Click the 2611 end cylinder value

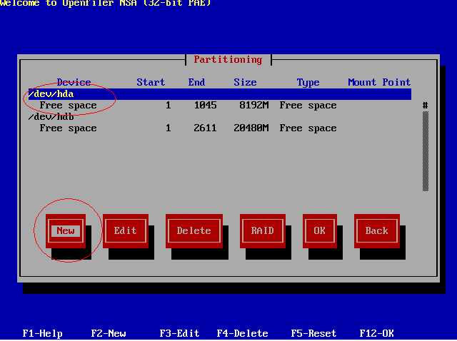(x=206, y=128)
